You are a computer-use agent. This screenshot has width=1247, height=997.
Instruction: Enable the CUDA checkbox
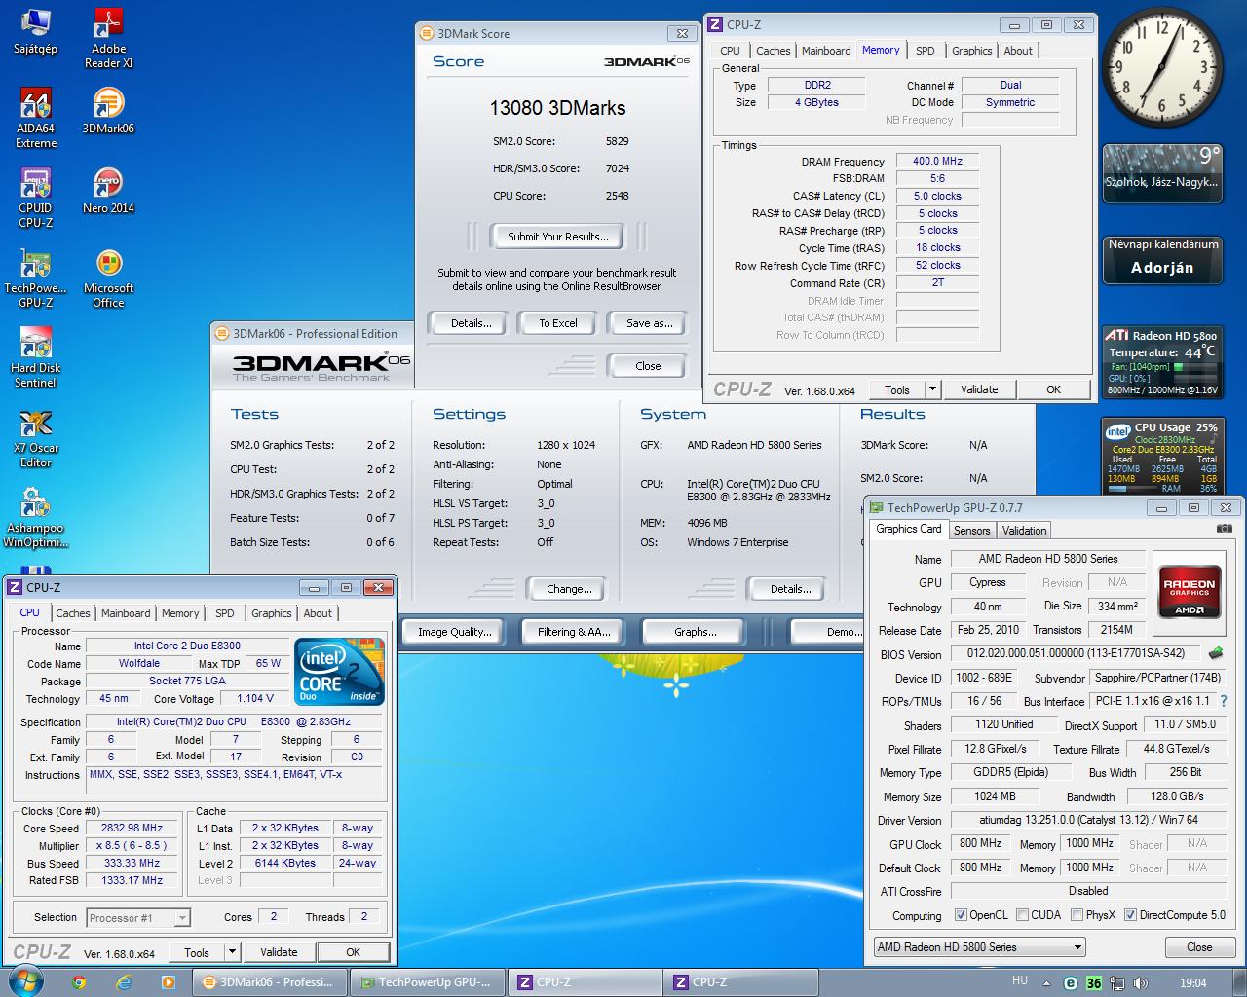(x=1022, y=915)
